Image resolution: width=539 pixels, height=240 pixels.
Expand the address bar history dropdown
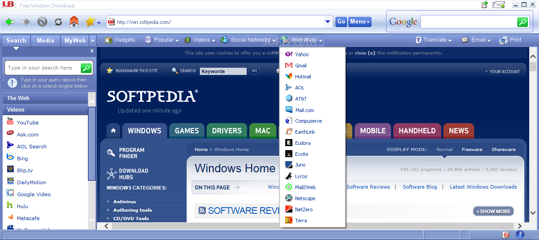point(328,22)
